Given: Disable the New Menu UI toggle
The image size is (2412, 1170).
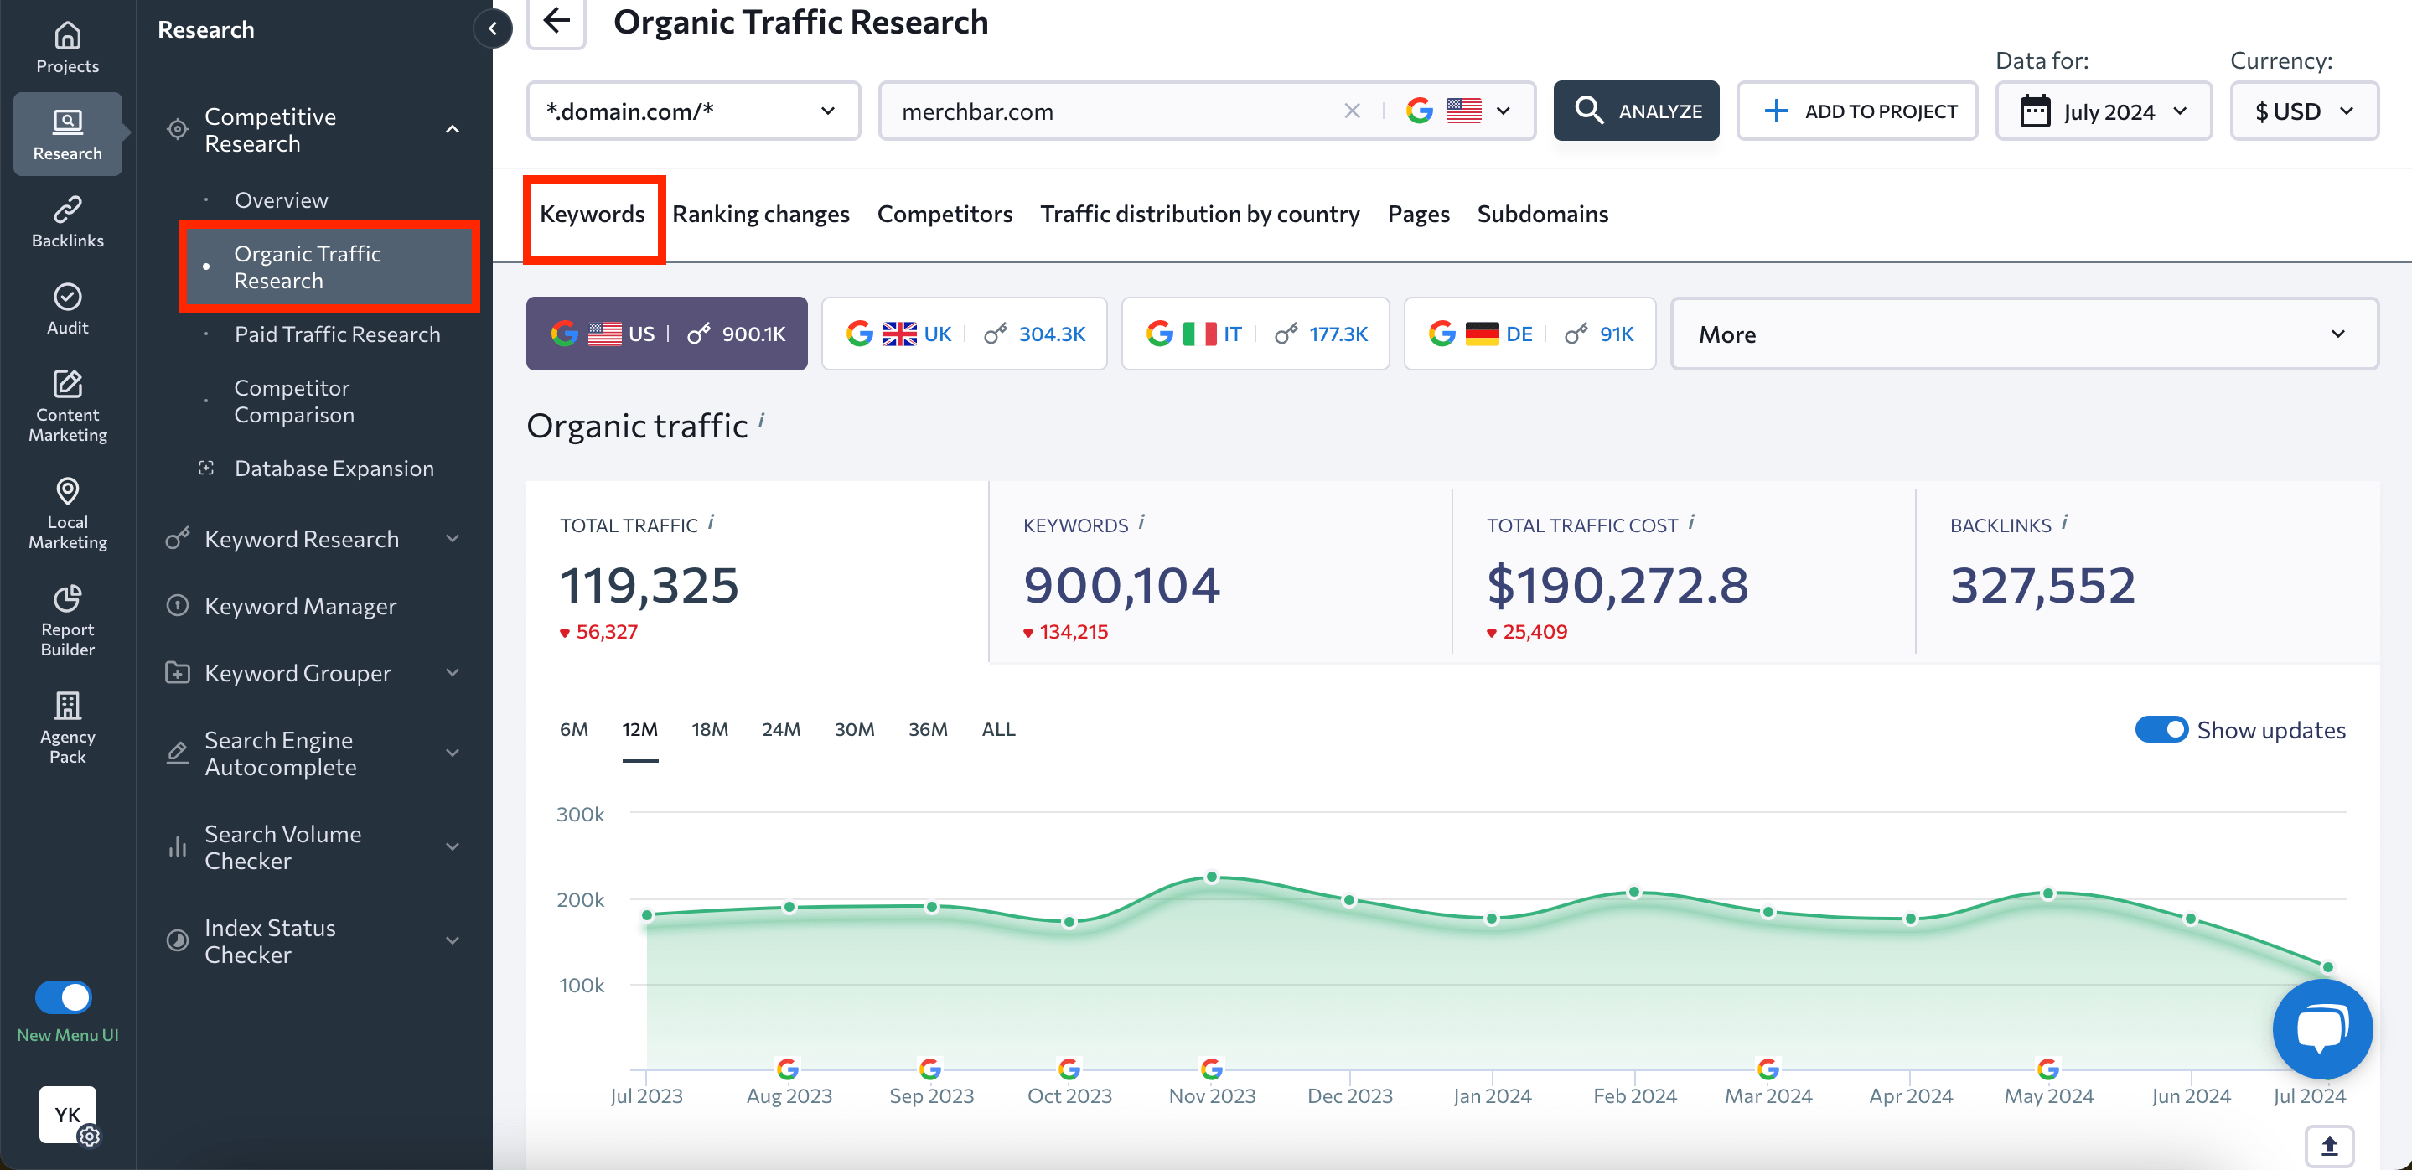Looking at the screenshot, I should pyautogui.click(x=63, y=997).
